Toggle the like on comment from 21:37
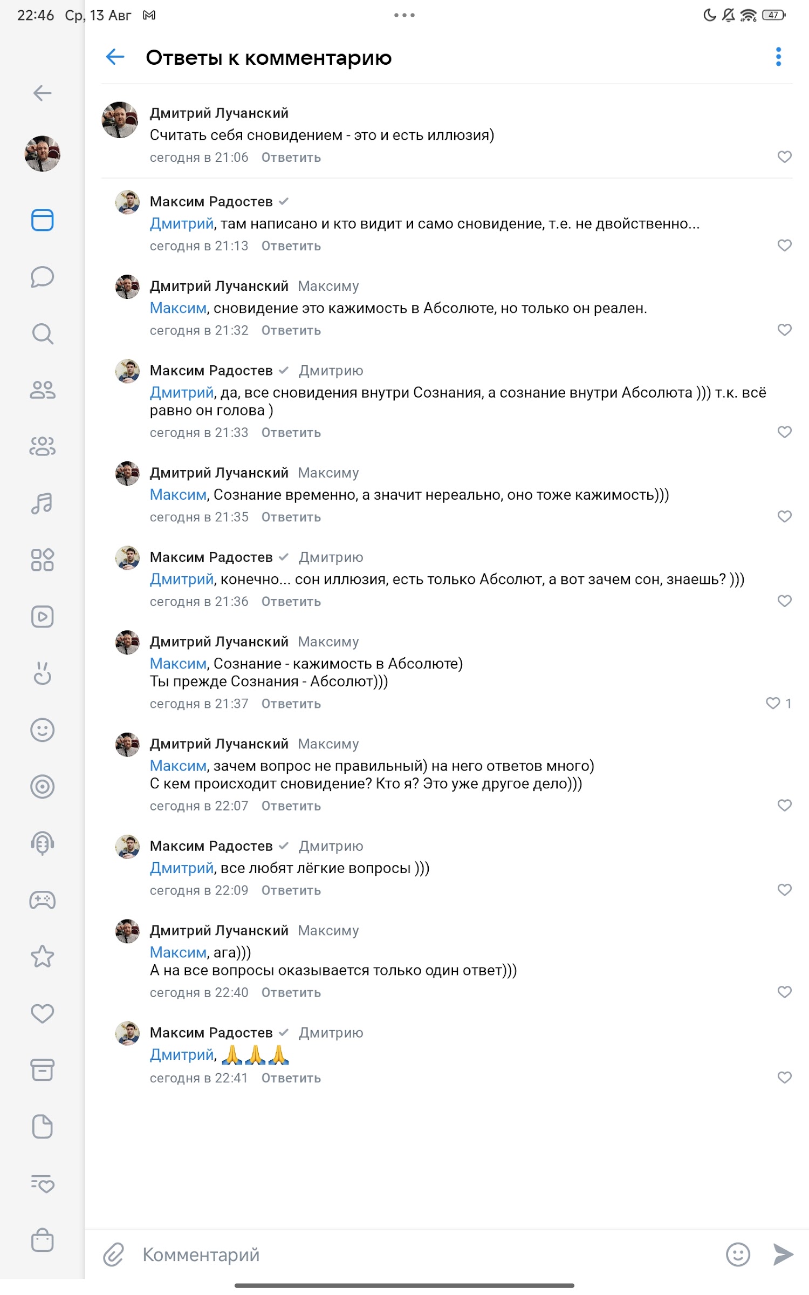The height and width of the screenshot is (1295, 809). point(773,703)
